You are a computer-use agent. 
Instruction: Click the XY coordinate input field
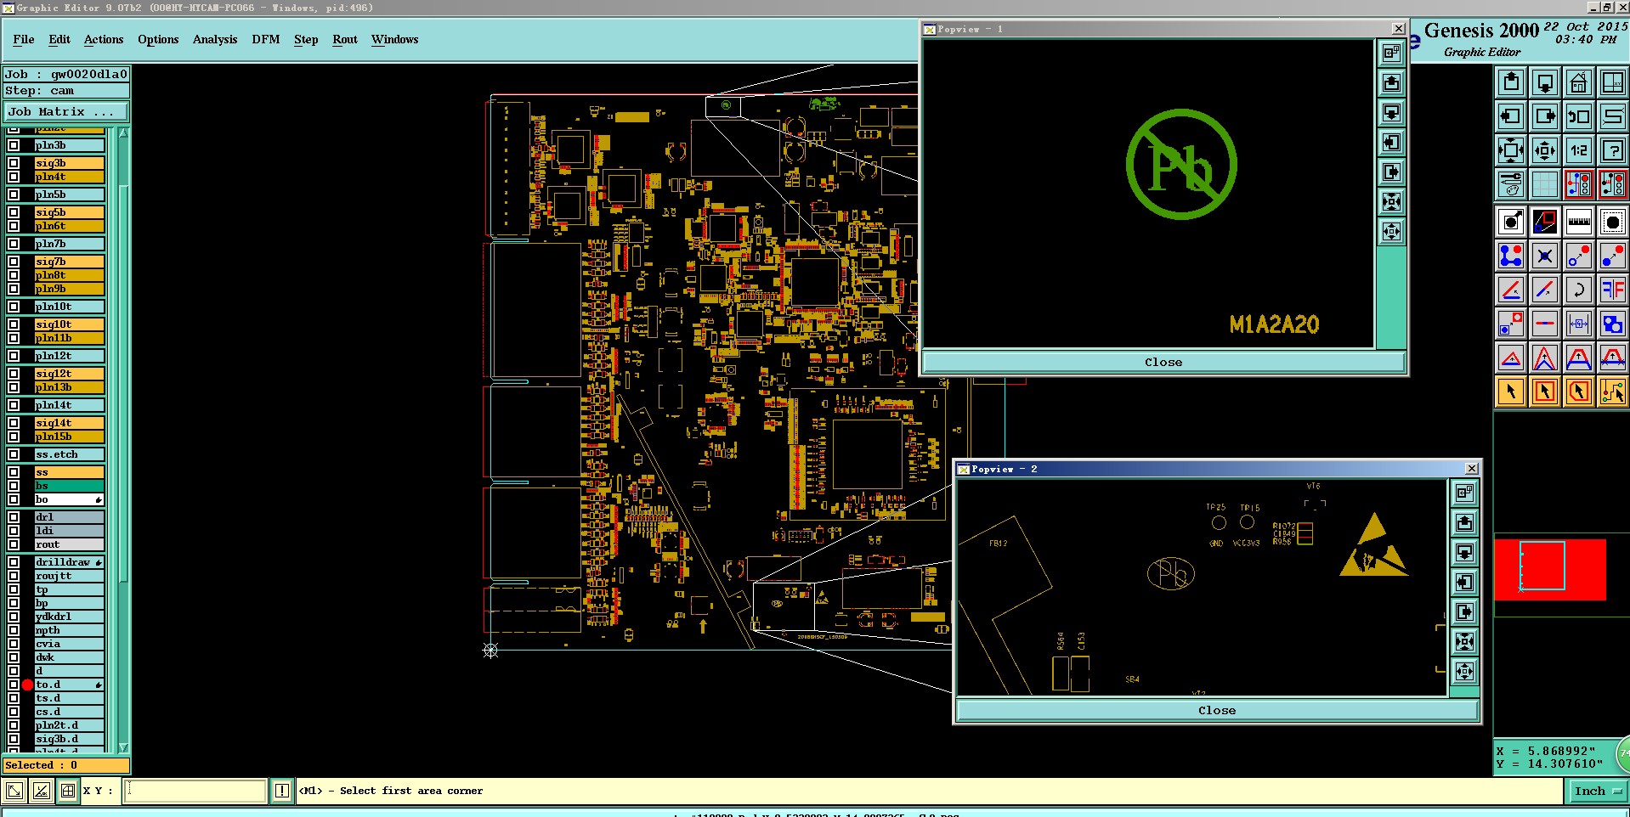click(196, 792)
